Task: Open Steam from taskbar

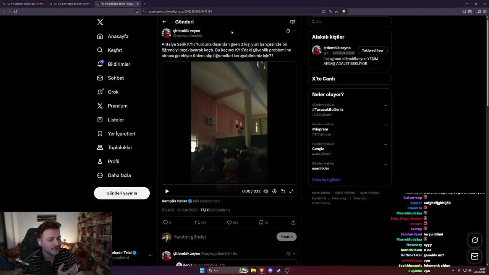Action: (x=279, y=270)
